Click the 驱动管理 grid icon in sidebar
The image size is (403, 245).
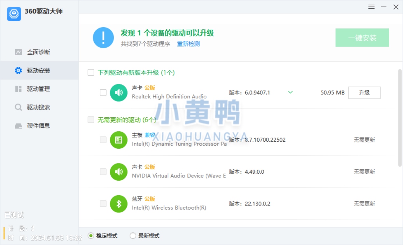coord(18,89)
